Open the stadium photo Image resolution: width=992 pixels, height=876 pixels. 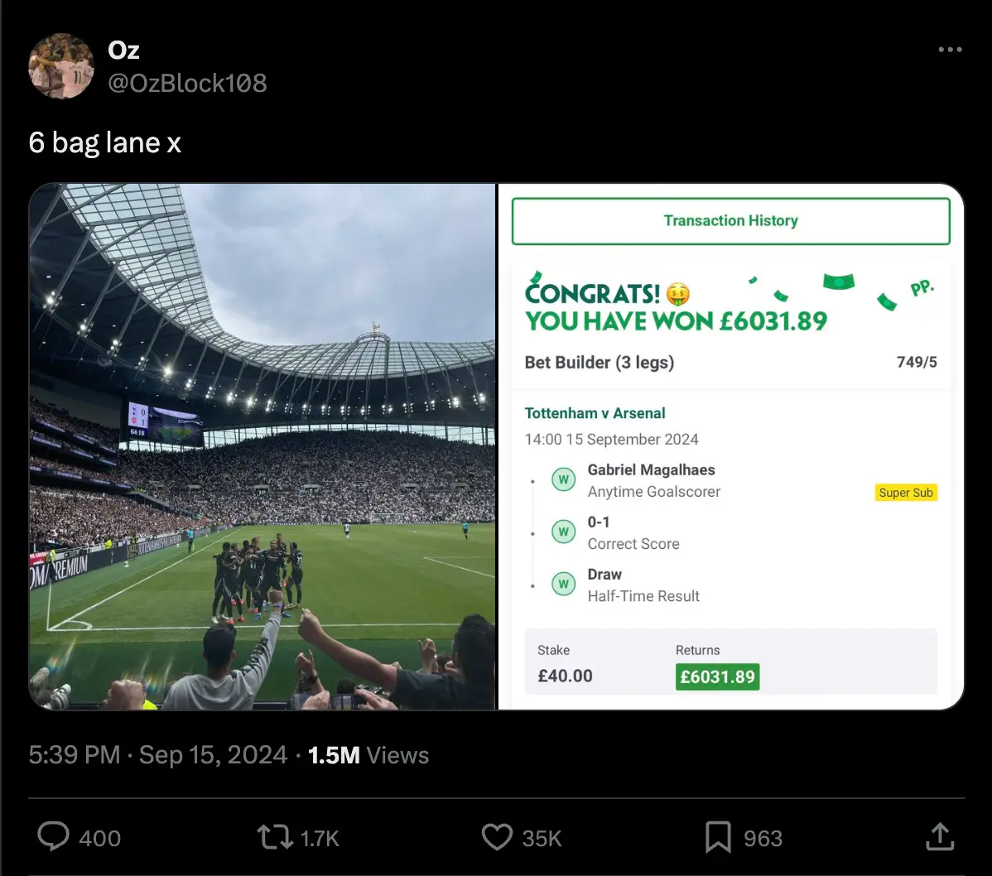point(262,446)
